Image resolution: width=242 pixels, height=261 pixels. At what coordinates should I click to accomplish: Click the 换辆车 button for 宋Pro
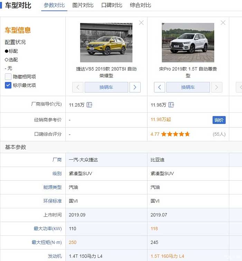[x=188, y=87]
